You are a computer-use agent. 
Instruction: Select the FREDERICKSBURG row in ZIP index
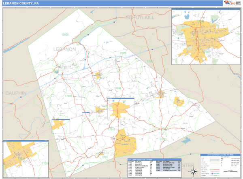(x=141, y=166)
